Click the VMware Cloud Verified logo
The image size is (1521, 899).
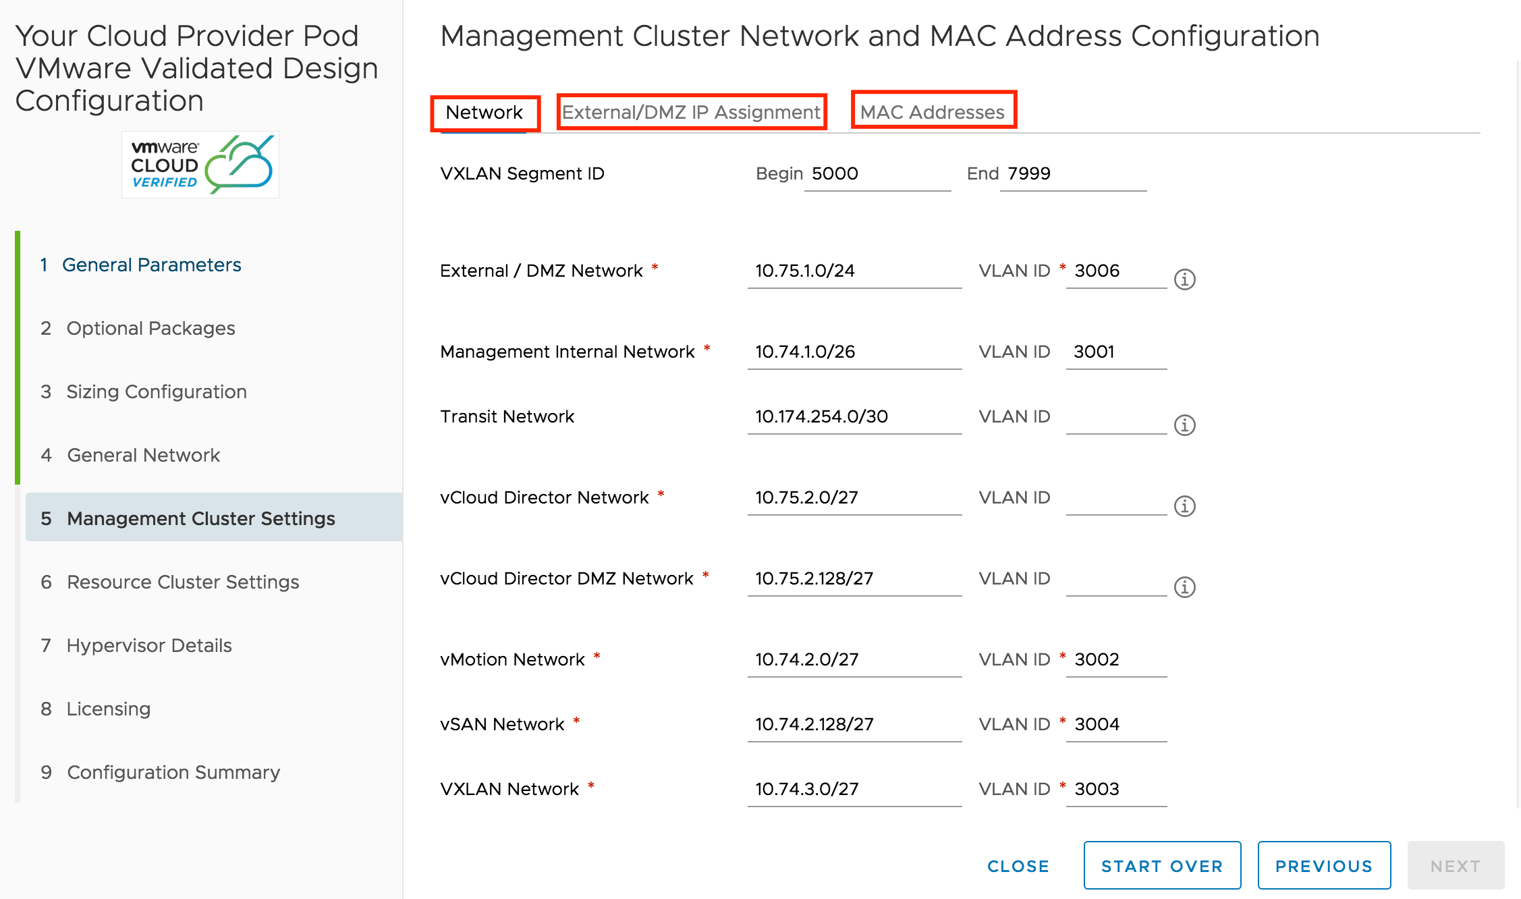200,165
